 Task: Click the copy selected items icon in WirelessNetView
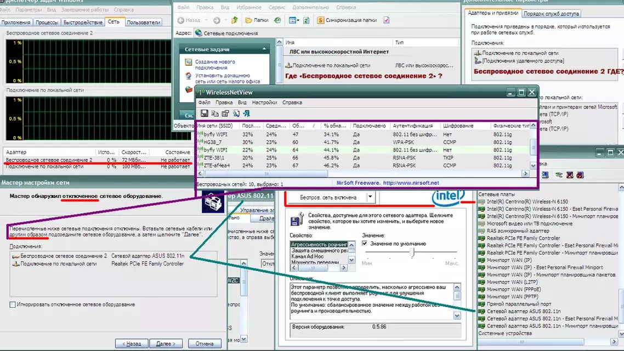click(215, 114)
